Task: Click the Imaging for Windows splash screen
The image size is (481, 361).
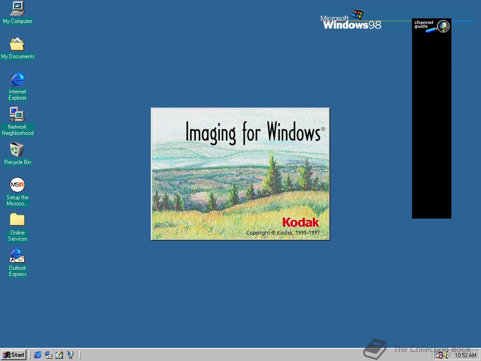Action: 240,174
